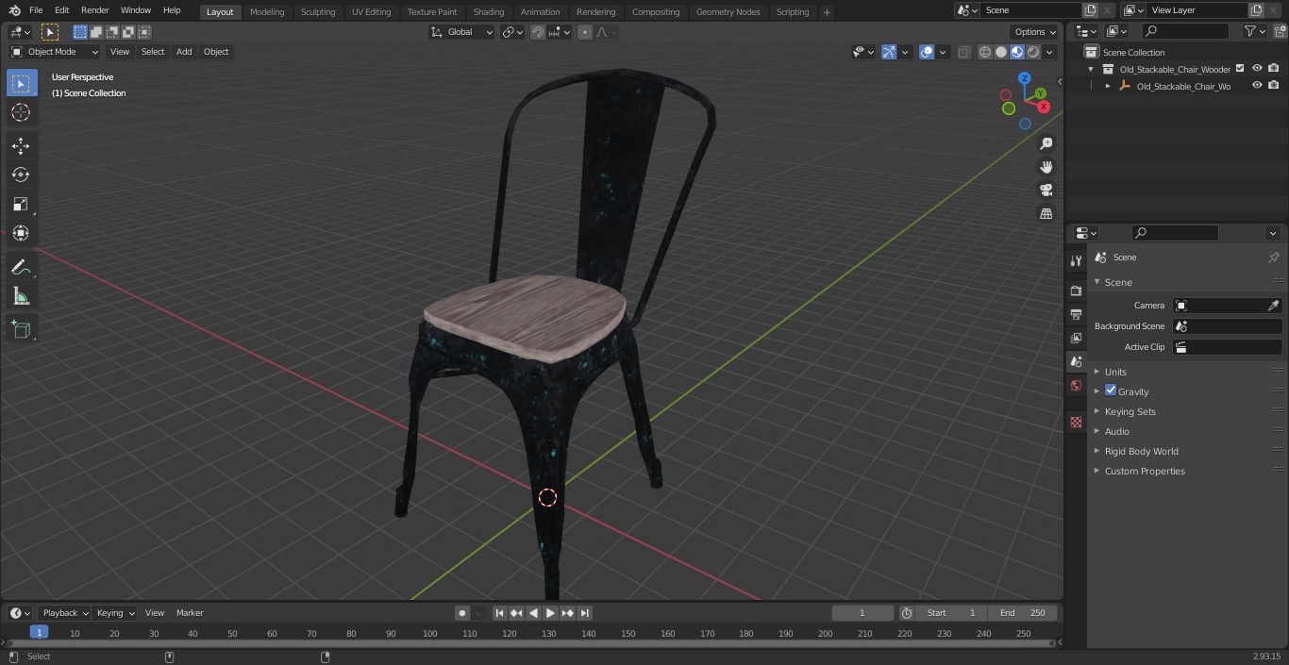This screenshot has width=1289, height=665.
Task: Open the World properties tab
Action: (x=1076, y=385)
